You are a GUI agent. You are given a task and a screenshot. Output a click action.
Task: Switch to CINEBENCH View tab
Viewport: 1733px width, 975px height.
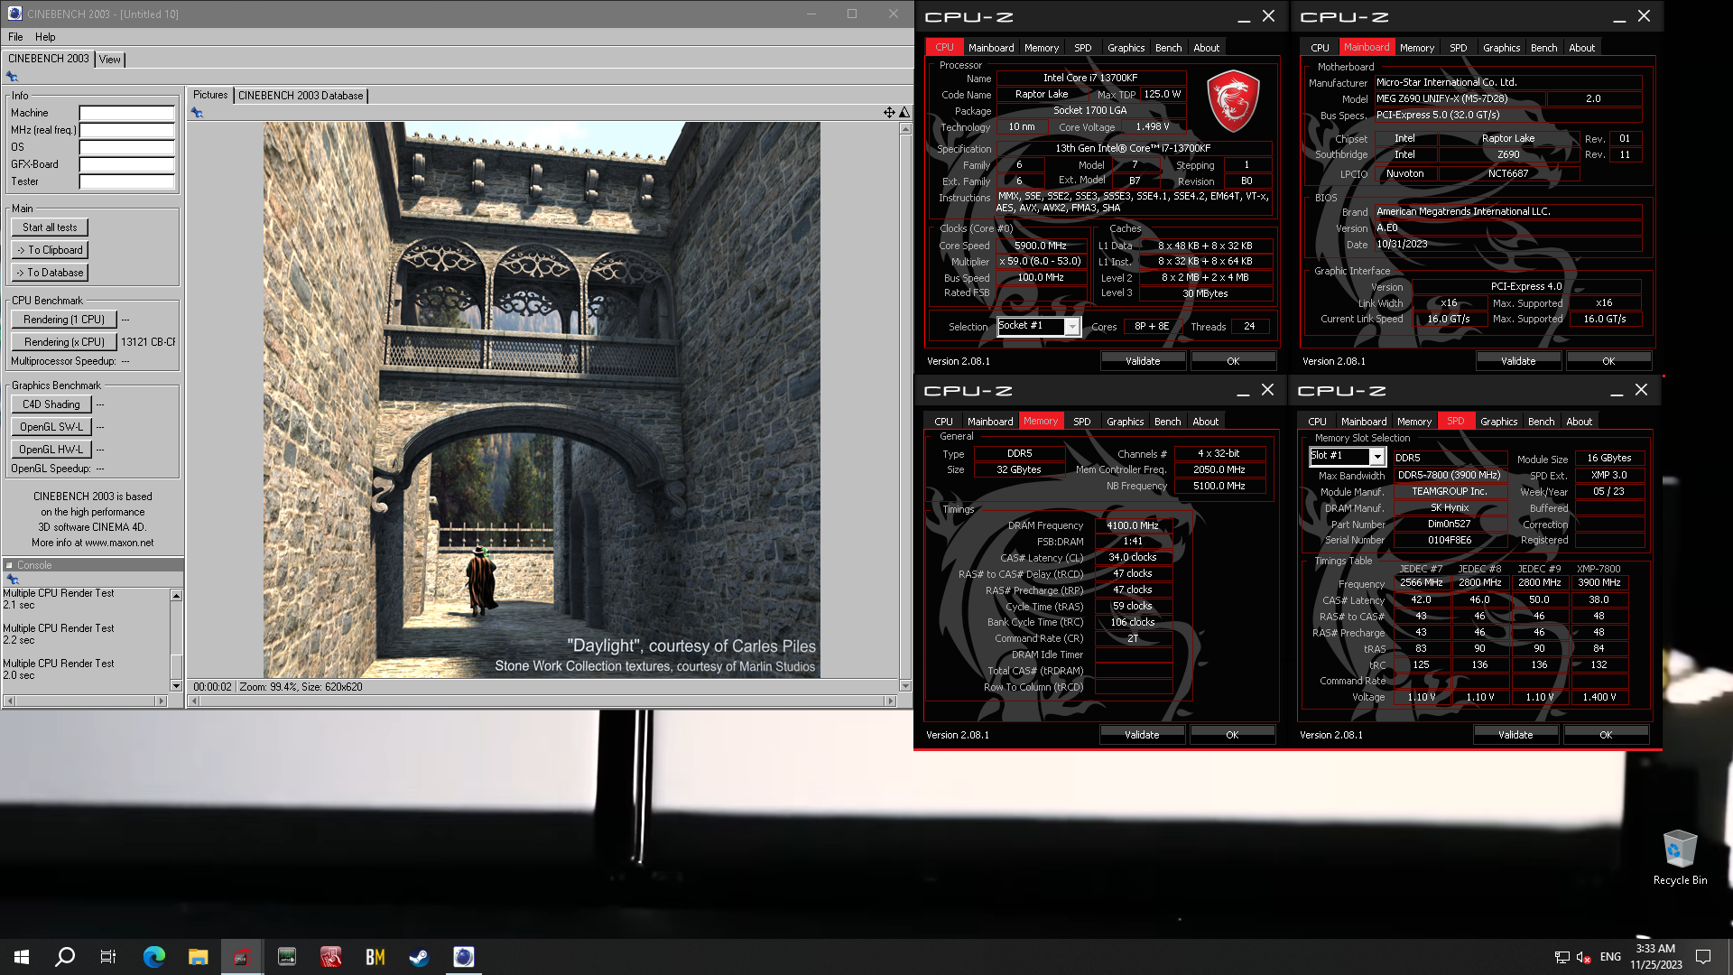point(110,60)
